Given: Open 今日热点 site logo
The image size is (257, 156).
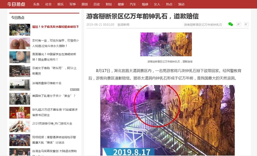Looking at the screenshot, I should click(x=16, y=4).
